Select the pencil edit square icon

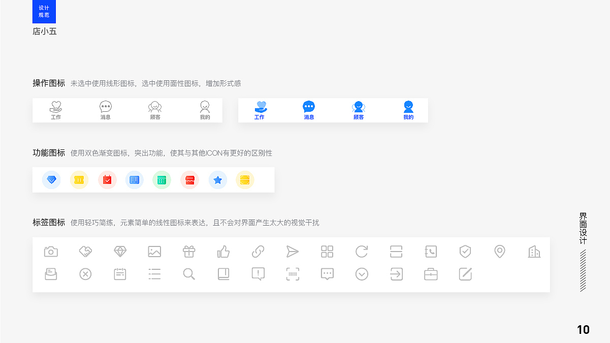(465, 274)
